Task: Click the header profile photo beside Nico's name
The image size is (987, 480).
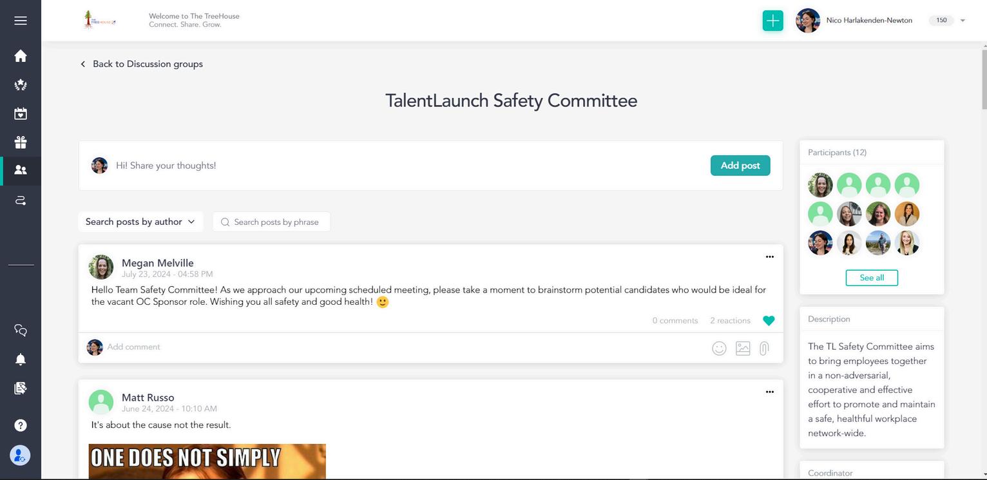Action: pos(808,21)
